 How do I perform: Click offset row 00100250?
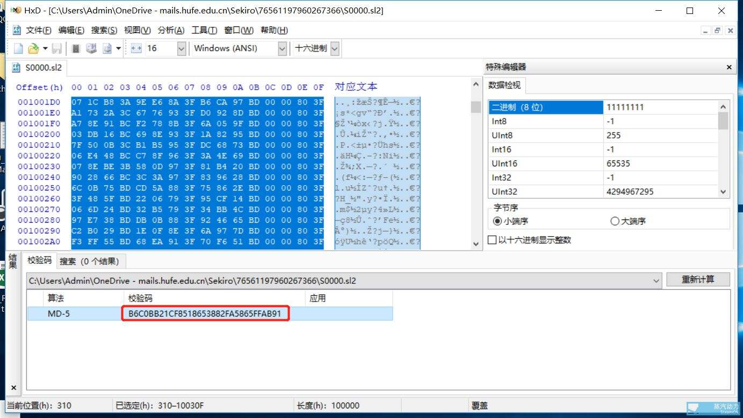coord(39,188)
